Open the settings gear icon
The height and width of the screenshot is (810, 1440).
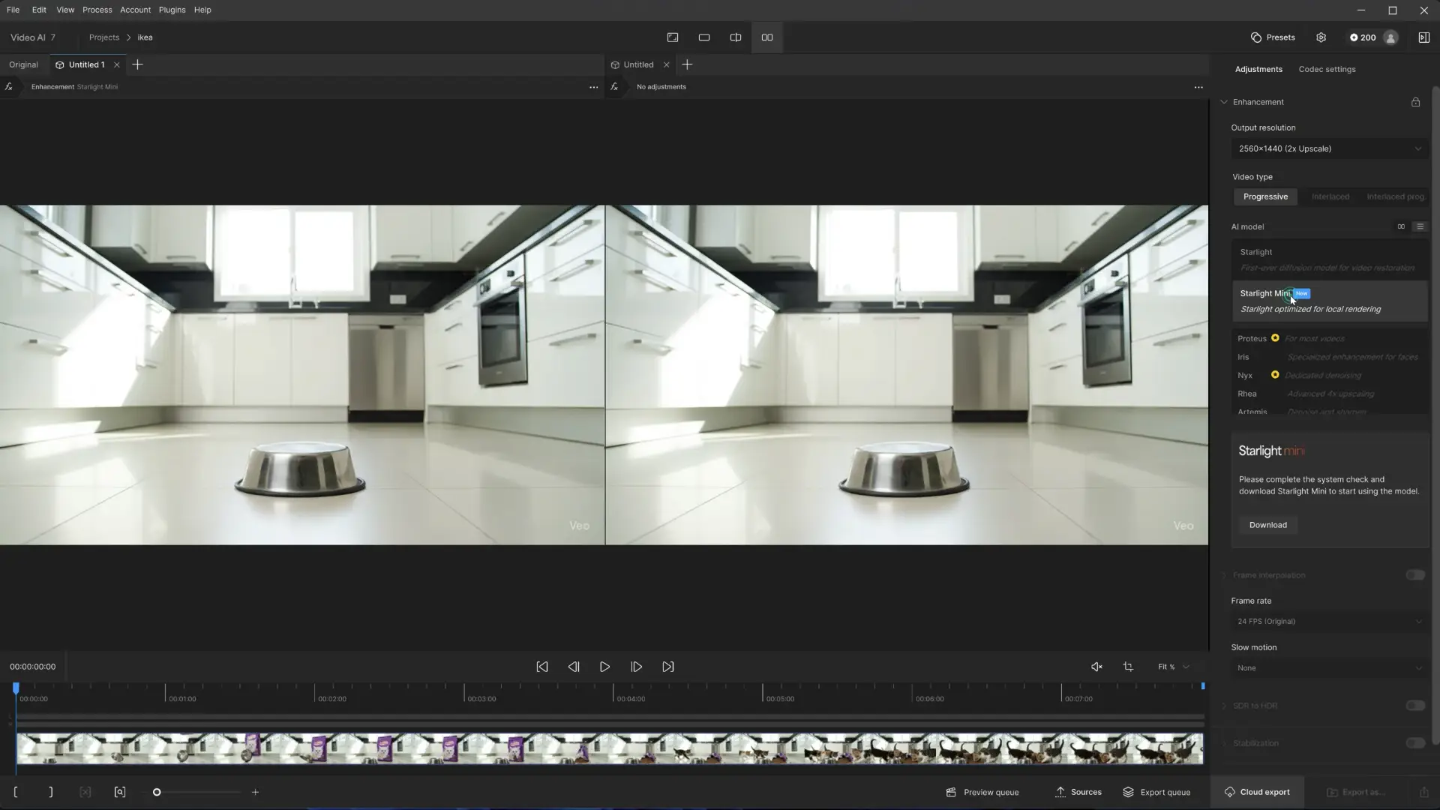1321,37
